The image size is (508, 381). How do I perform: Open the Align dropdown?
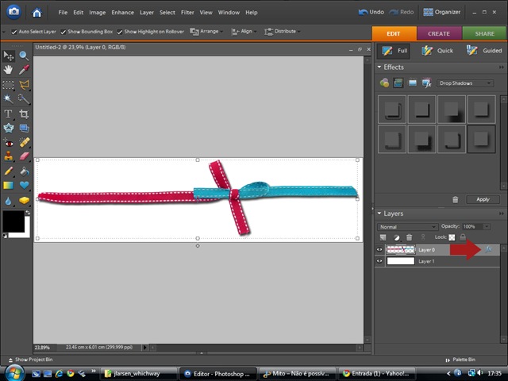point(244,32)
